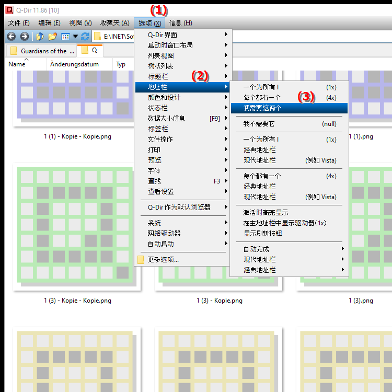Toggle 激活时高亮显示 option

click(x=289, y=213)
